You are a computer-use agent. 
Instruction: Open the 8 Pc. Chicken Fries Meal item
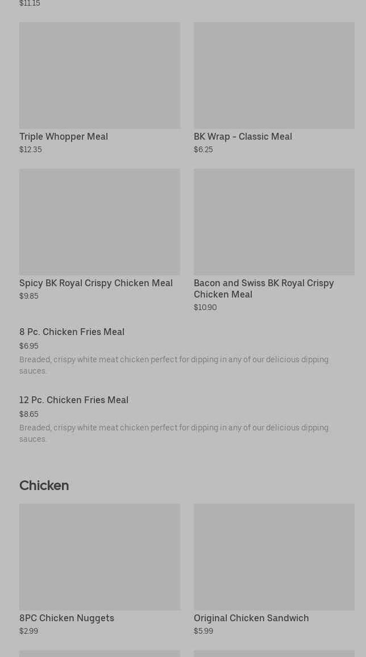[x=72, y=332]
